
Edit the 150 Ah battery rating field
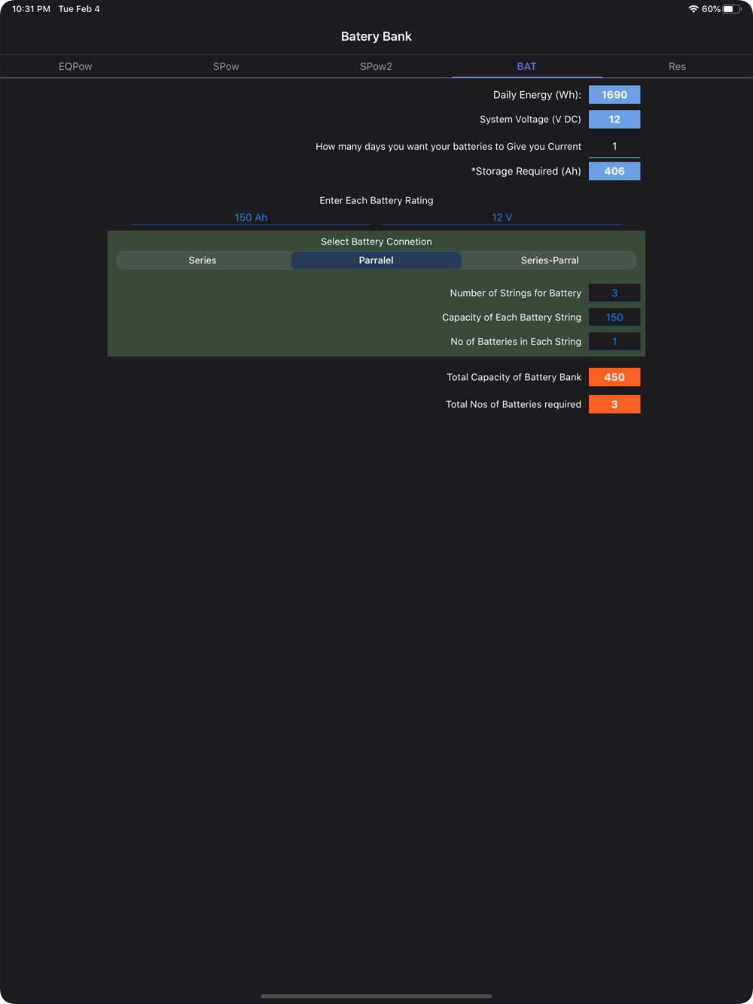[x=251, y=218]
